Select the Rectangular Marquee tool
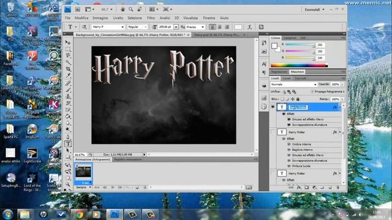Image resolution: width=392 pixels, height=220 pixels. 68,49
